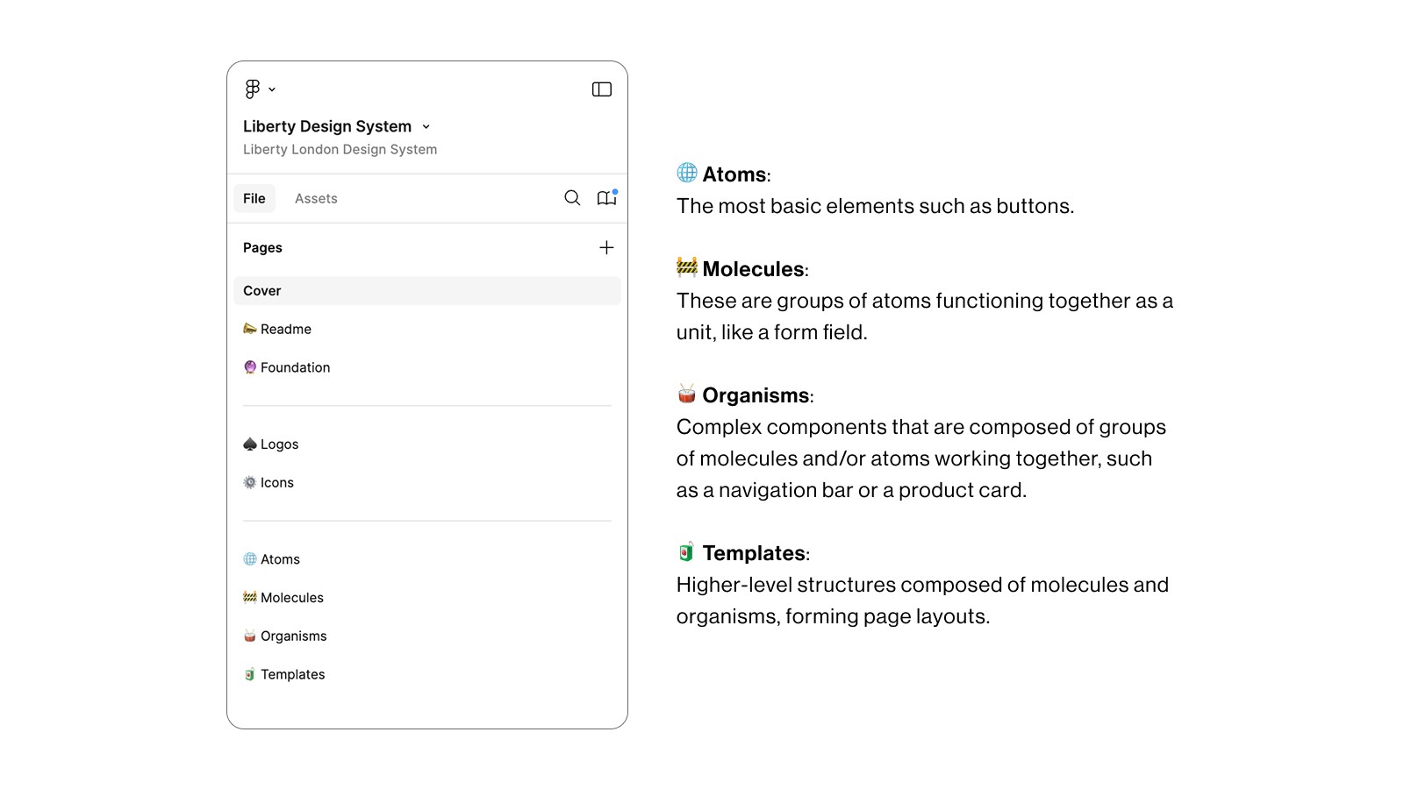The width and height of the screenshot is (1404, 789).
Task: Click "The most basic elements such as buttons."
Action: tap(875, 206)
